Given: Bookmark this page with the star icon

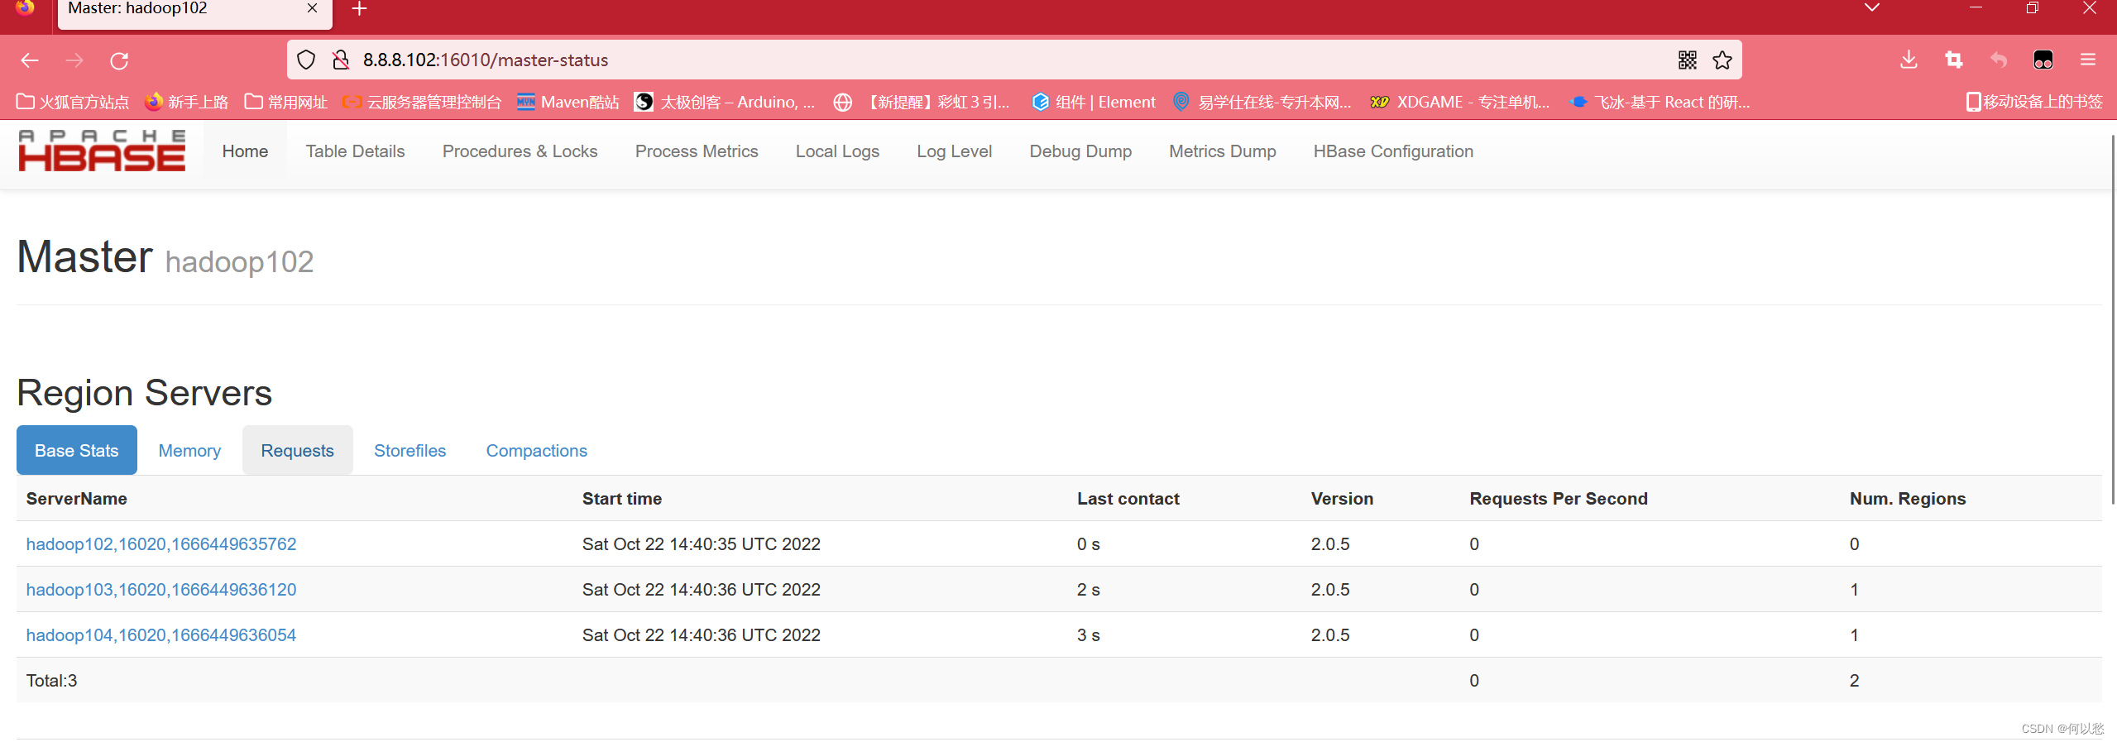Looking at the screenshot, I should pos(1722,60).
